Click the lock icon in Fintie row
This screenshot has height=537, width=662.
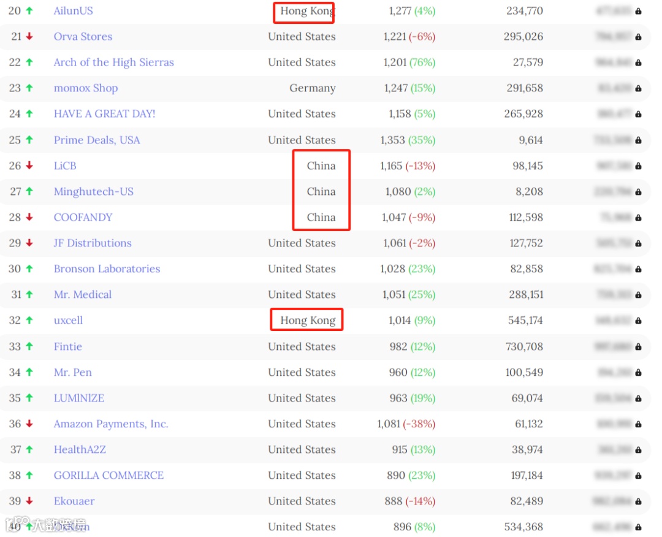coord(638,347)
